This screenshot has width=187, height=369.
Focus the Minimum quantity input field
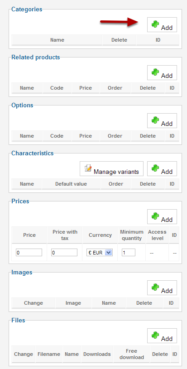[129, 253]
